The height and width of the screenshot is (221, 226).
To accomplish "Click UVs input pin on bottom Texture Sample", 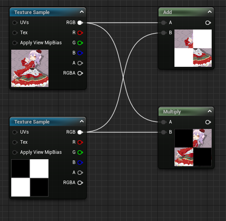I will [x=15, y=132].
